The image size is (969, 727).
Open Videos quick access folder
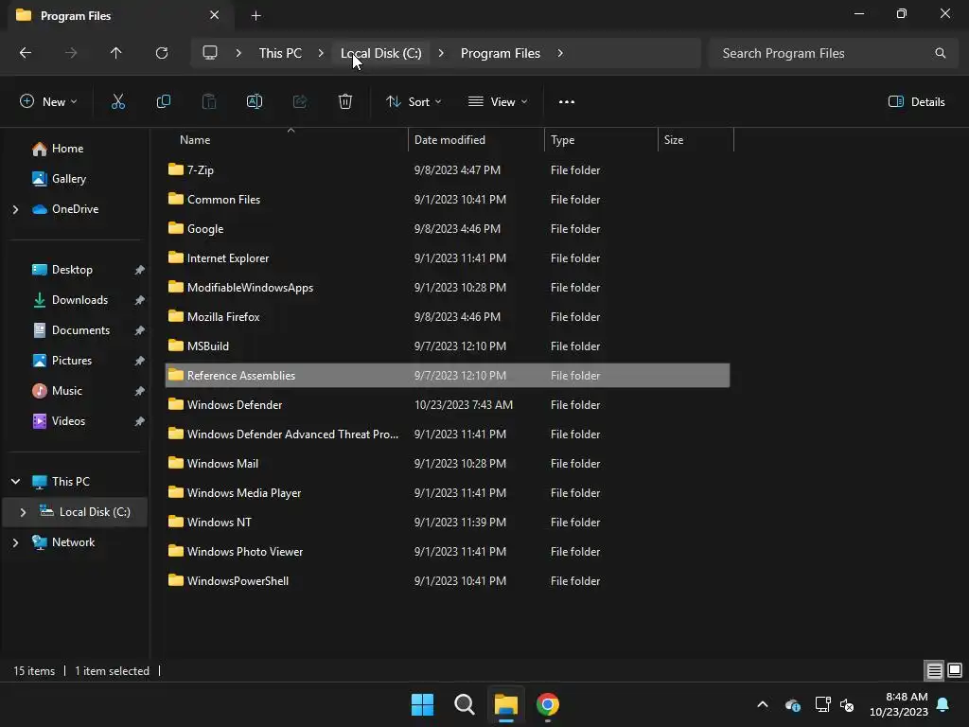click(x=68, y=421)
